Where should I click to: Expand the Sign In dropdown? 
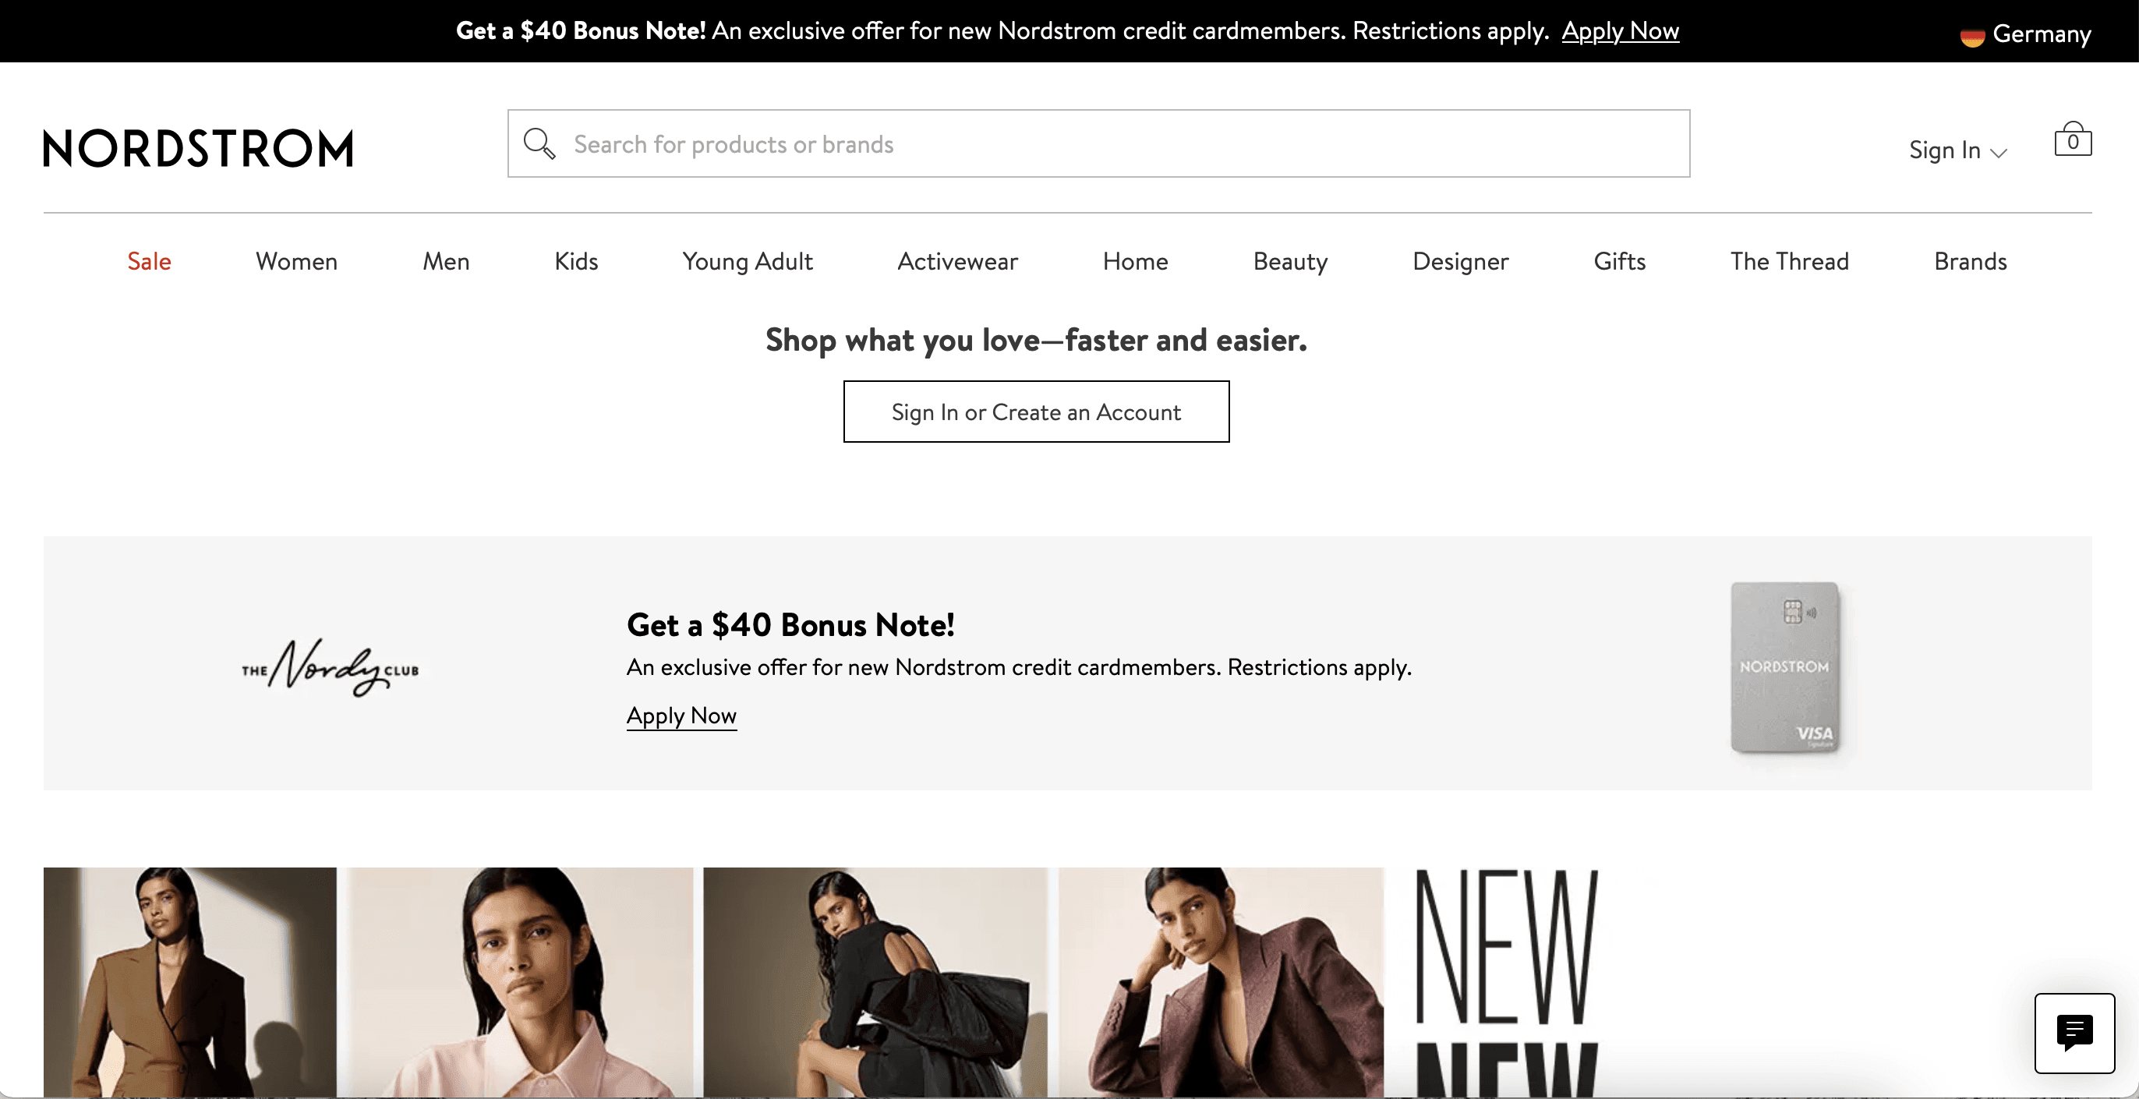coord(1957,150)
